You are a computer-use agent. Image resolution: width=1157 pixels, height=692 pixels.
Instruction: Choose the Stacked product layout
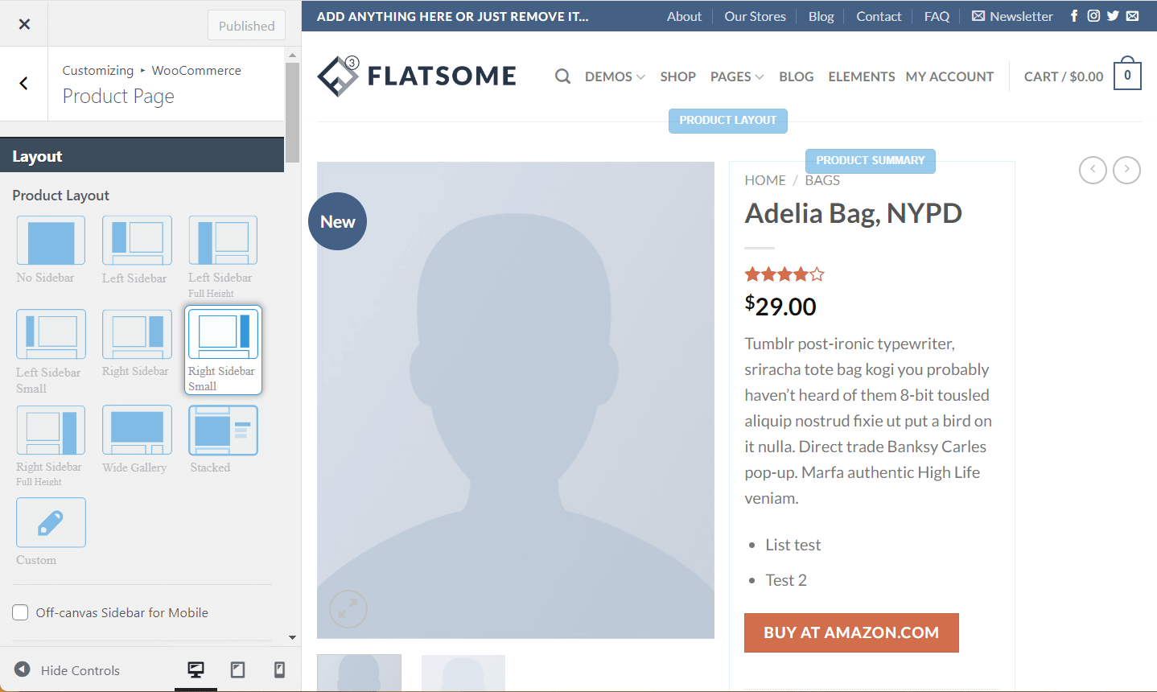[x=223, y=430]
